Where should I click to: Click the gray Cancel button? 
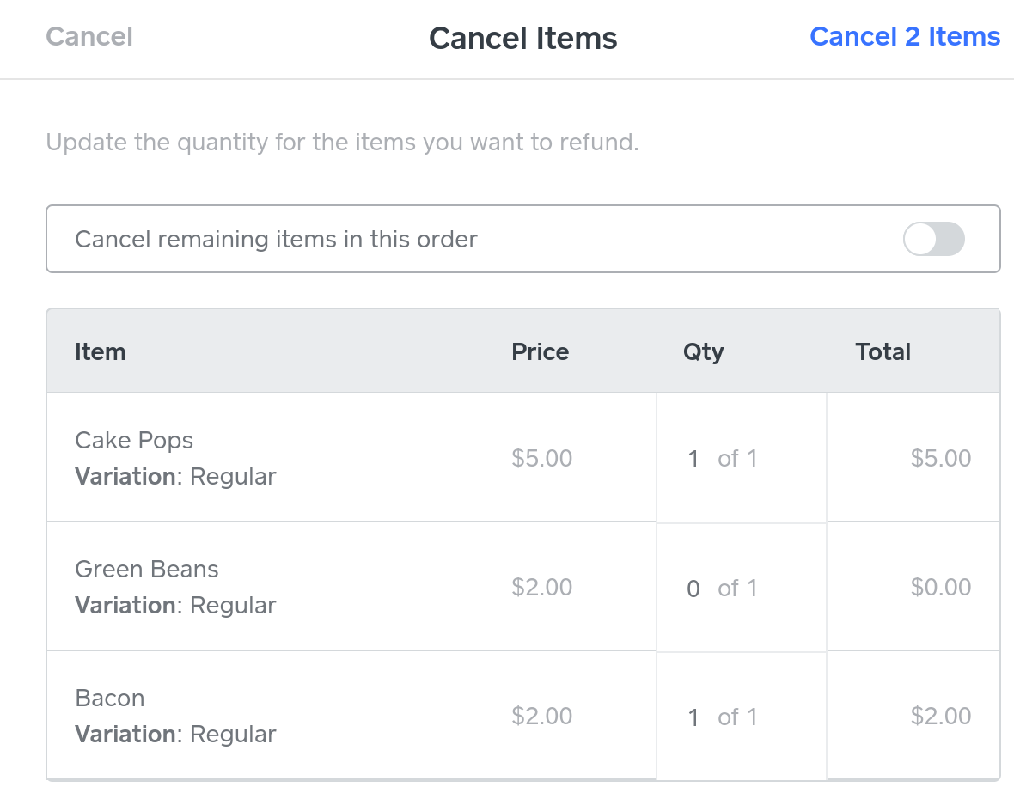tap(89, 37)
